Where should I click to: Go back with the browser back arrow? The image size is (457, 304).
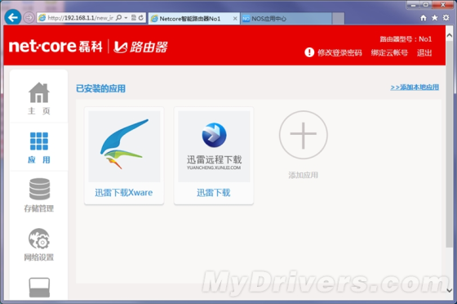click(12, 17)
